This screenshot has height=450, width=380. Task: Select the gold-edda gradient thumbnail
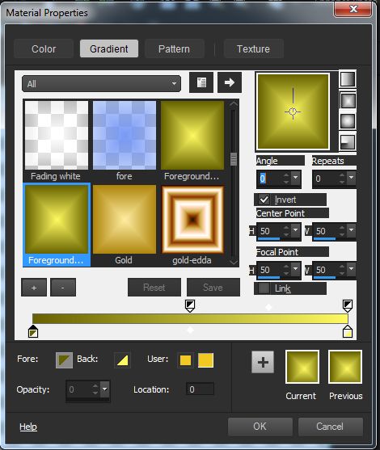point(192,220)
